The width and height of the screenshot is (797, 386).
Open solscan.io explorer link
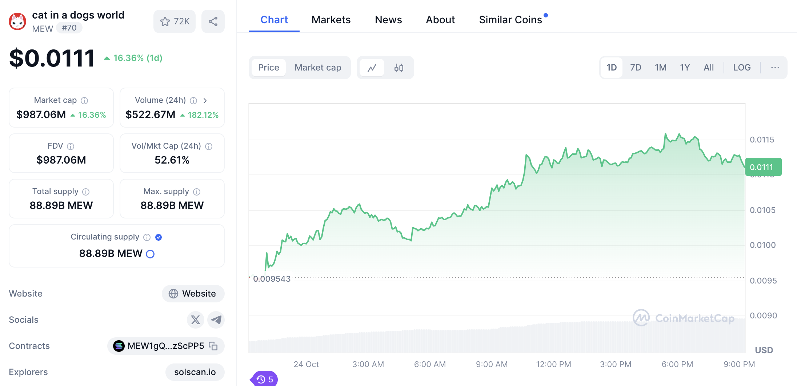click(195, 372)
